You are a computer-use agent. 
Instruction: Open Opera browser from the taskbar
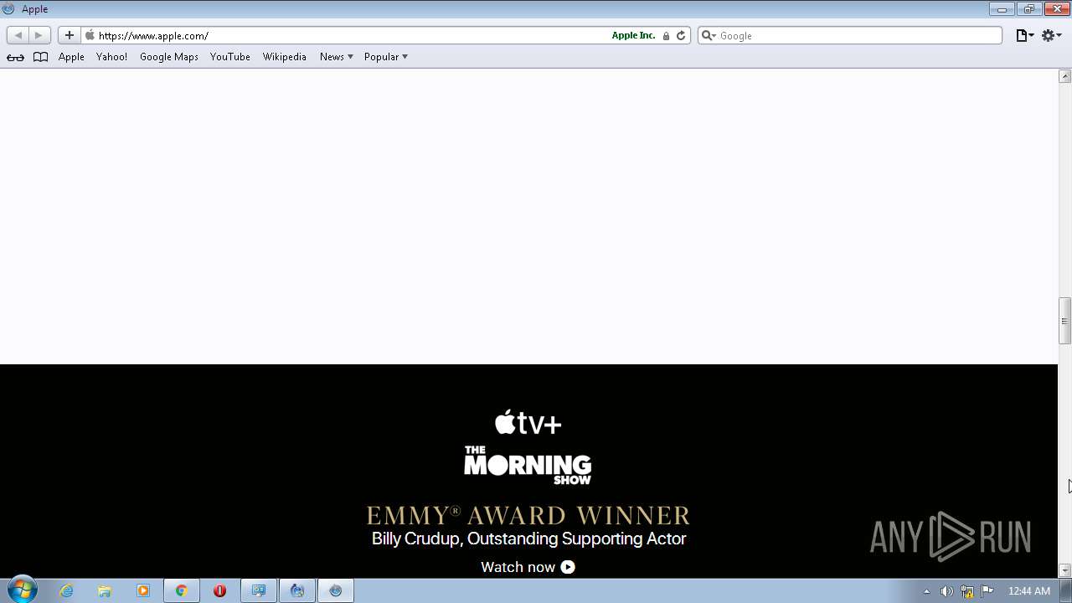[219, 590]
